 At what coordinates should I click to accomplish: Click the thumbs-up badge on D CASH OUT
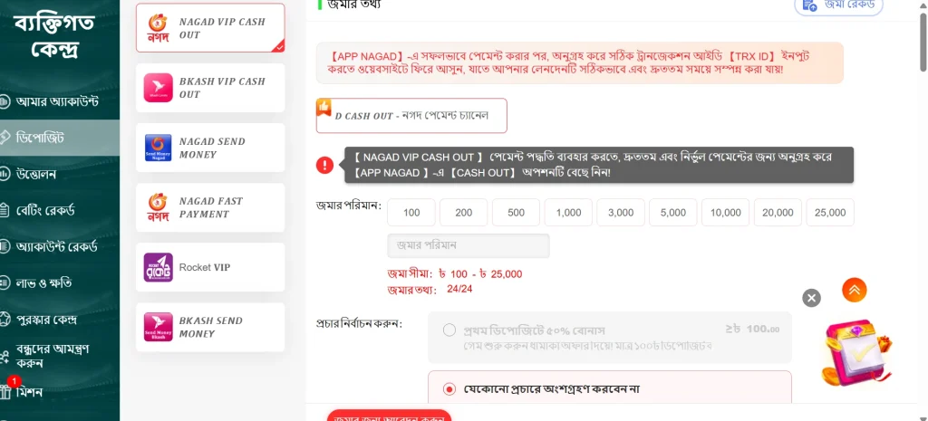[324, 107]
